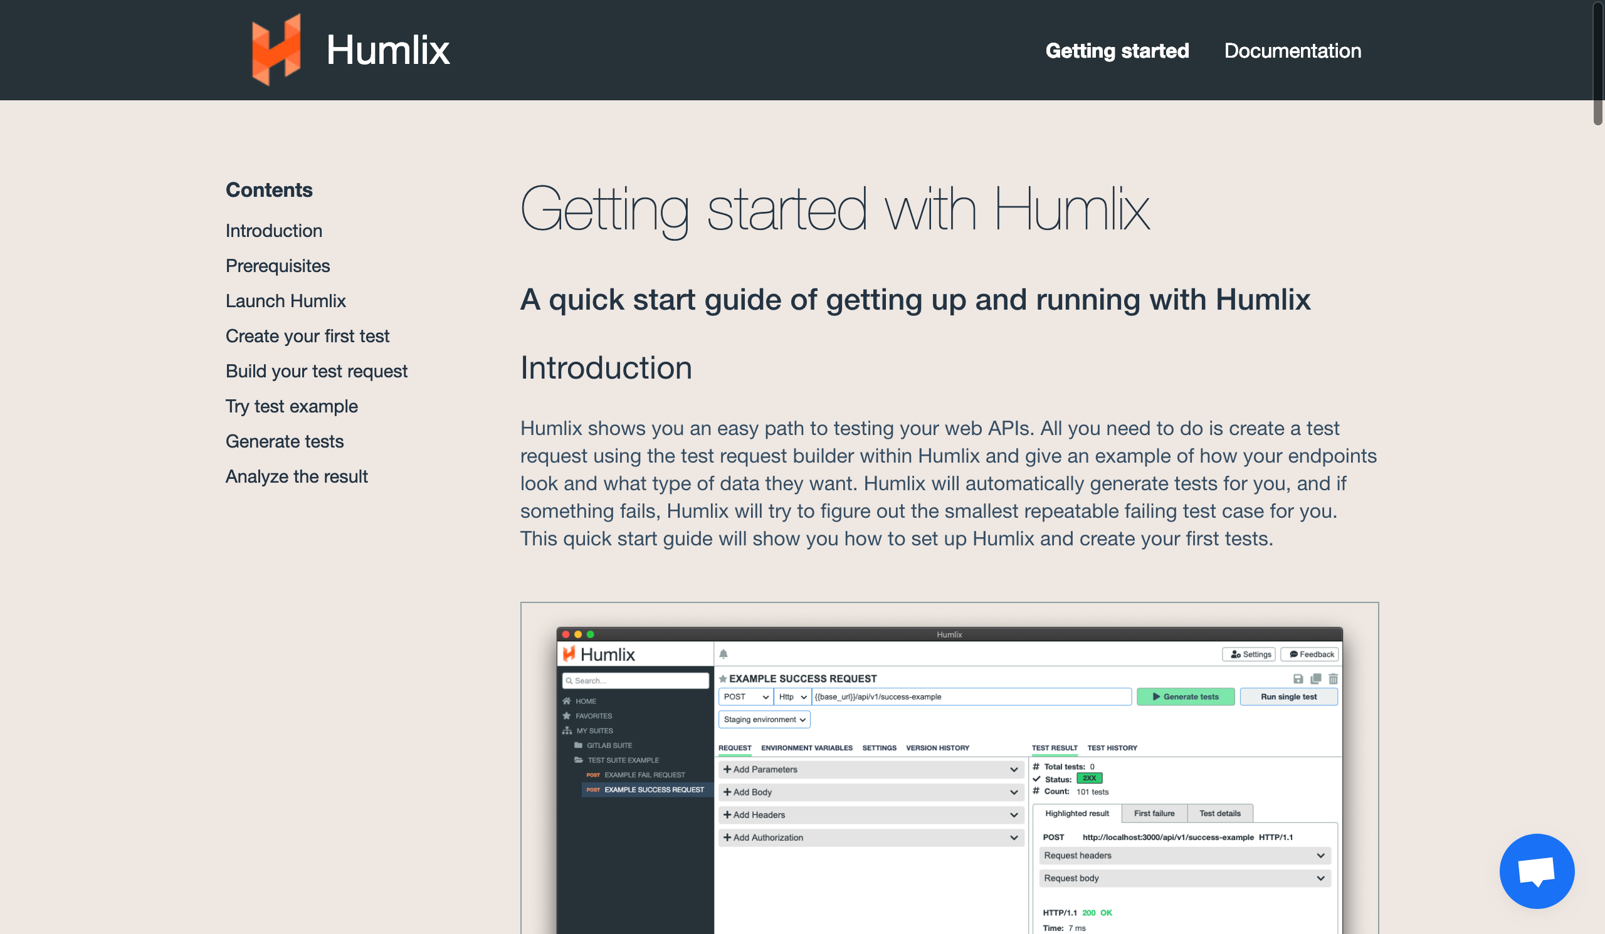The height and width of the screenshot is (934, 1605).
Task: Expand the Request headers section
Action: point(1184,856)
